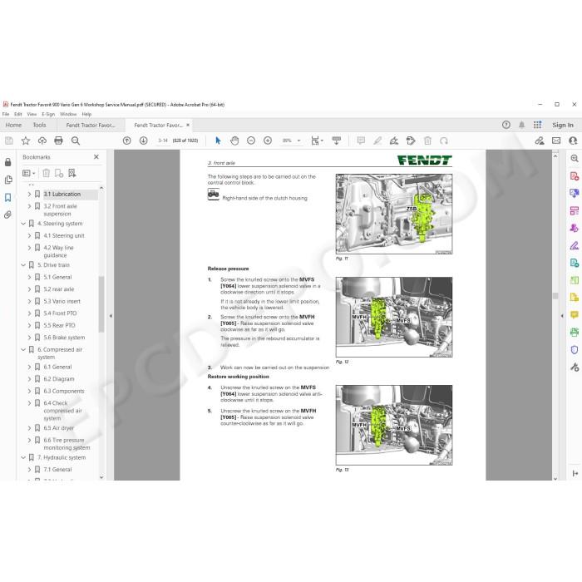Select the 6.5 Air dryer bookmark
Screen dimensions: 582x582
(59, 428)
